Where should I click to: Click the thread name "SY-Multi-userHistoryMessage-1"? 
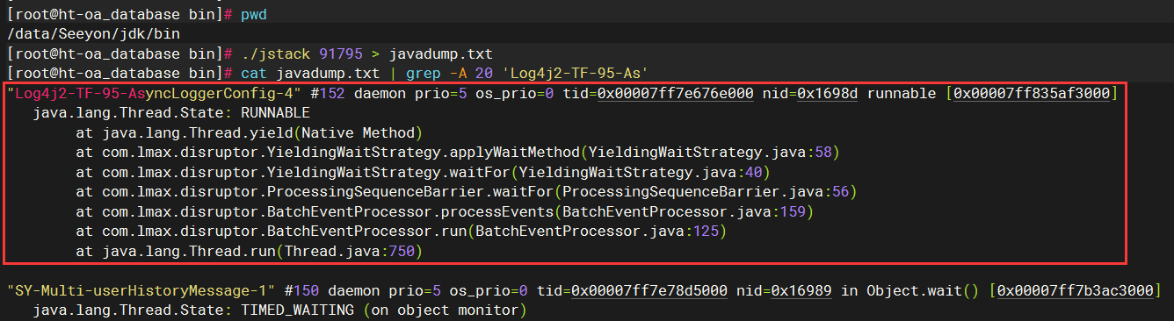point(142,290)
